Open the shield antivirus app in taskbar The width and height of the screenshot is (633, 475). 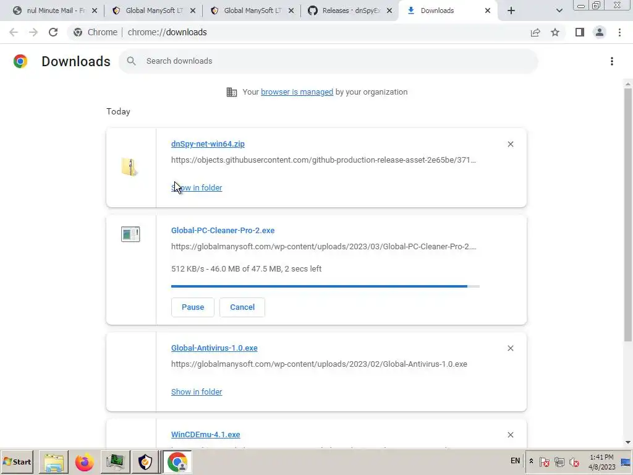tap(145, 462)
